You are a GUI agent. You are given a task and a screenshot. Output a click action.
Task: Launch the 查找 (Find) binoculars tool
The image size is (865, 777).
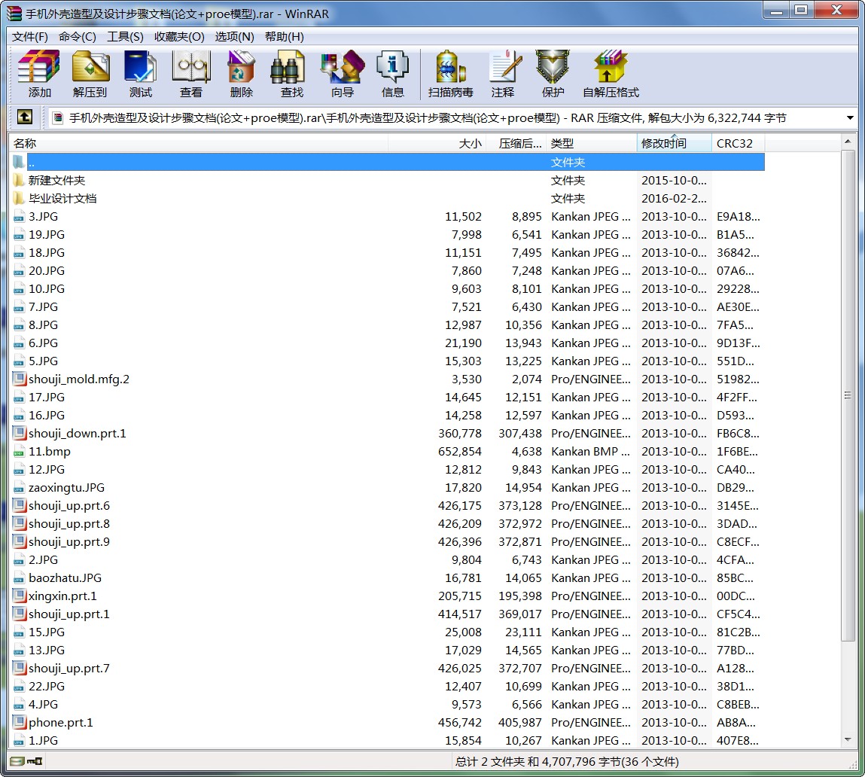pos(291,73)
